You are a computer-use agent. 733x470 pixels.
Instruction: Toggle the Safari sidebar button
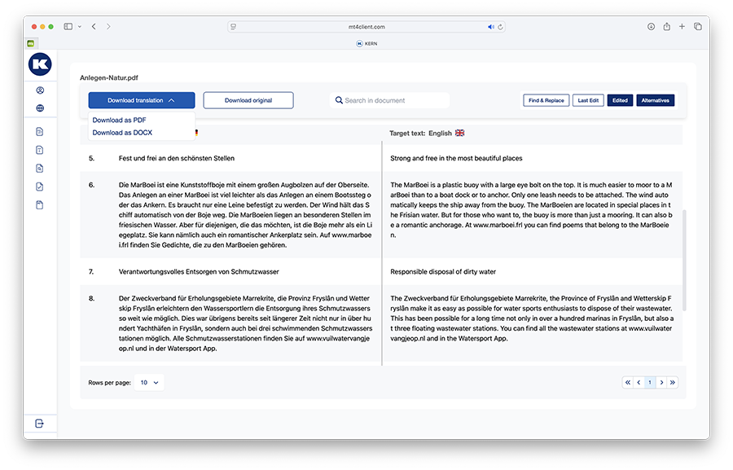click(68, 27)
